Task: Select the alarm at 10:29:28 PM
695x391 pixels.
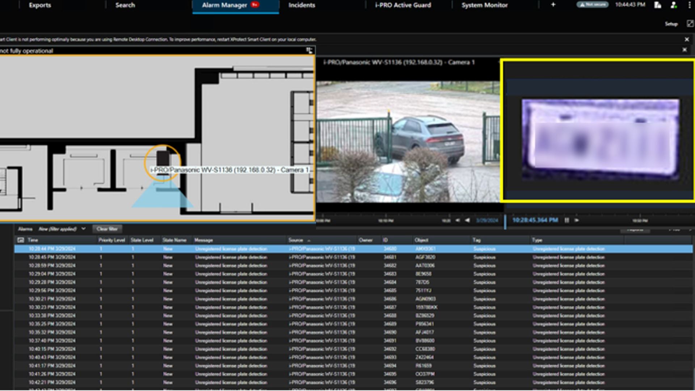Action: (x=354, y=282)
